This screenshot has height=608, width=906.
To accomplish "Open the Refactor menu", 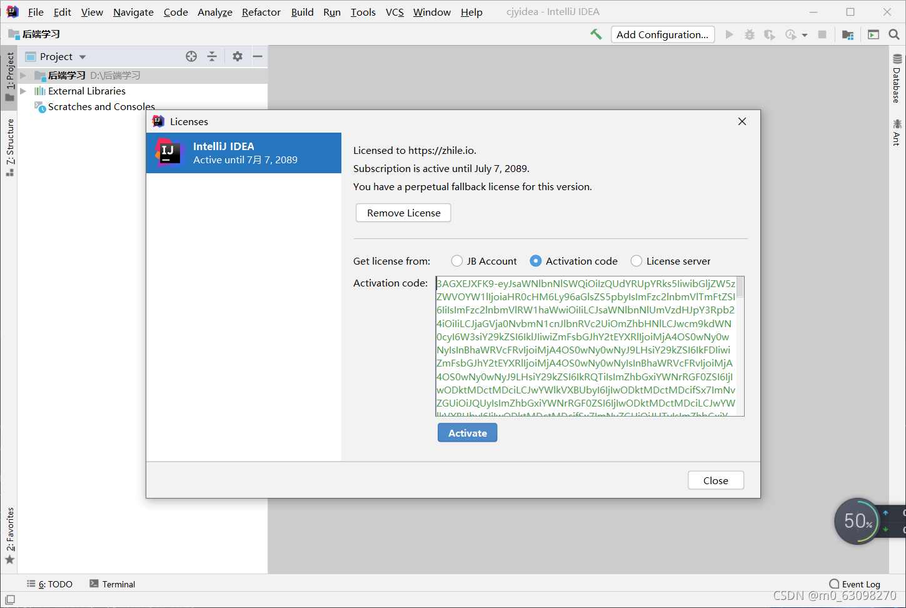I will (x=261, y=12).
